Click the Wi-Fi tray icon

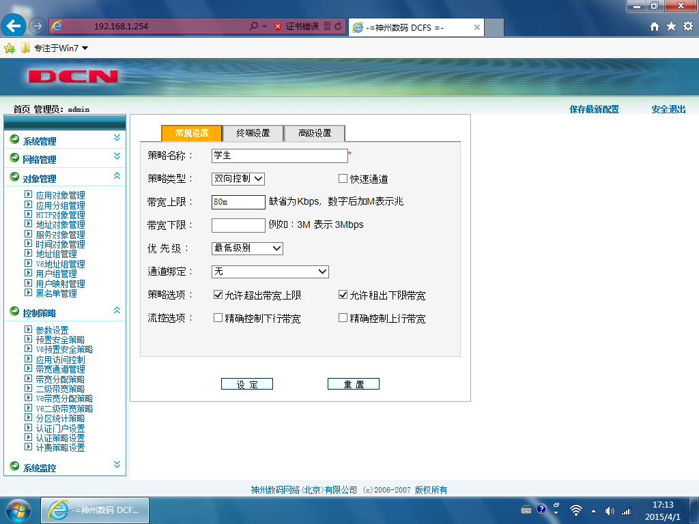(576, 510)
